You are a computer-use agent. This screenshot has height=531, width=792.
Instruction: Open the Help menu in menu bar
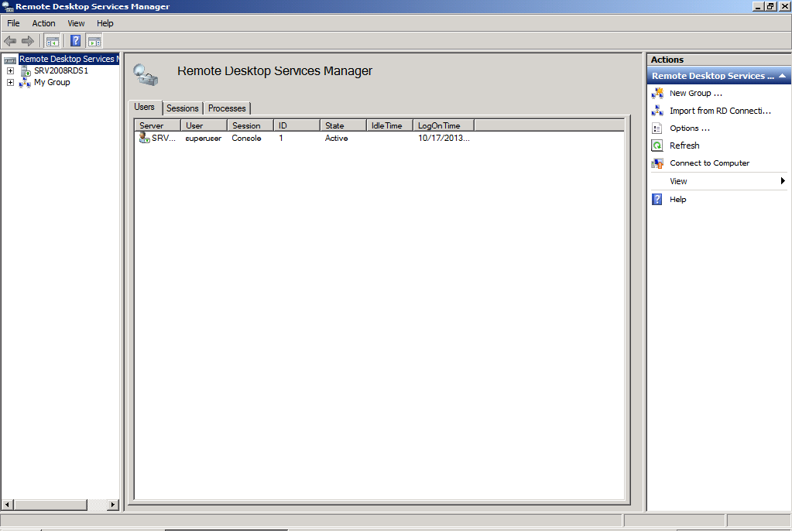point(105,23)
